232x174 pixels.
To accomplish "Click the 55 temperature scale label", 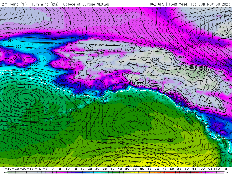I will (135, 169).
